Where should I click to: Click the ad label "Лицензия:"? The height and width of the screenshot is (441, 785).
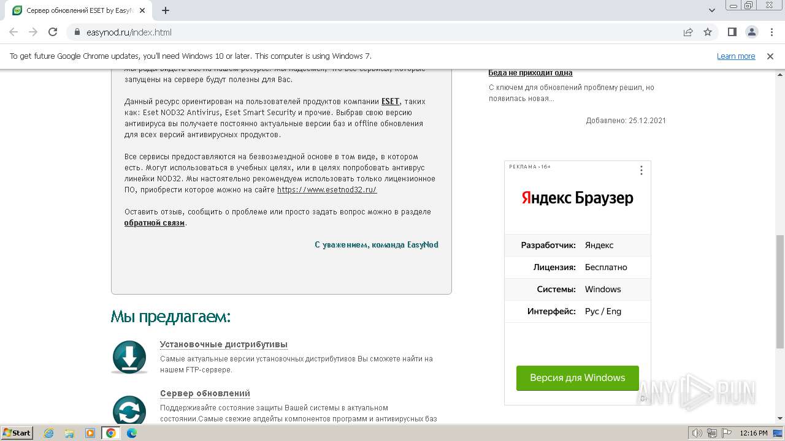[554, 267]
